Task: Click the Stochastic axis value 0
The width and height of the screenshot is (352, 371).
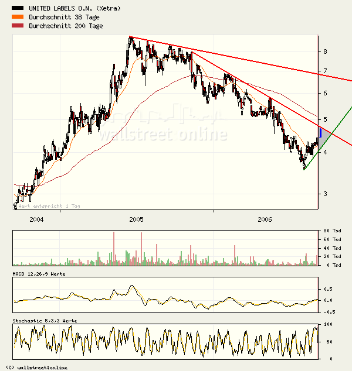Action: click(x=331, y=359)
